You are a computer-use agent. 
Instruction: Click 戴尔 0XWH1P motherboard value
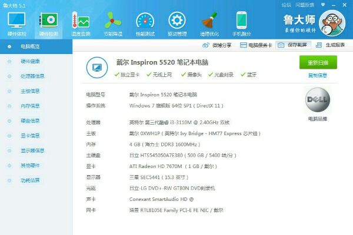pos(195,133)
